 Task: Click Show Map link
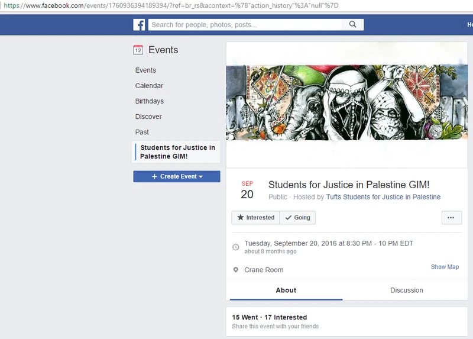click(445, 267)
